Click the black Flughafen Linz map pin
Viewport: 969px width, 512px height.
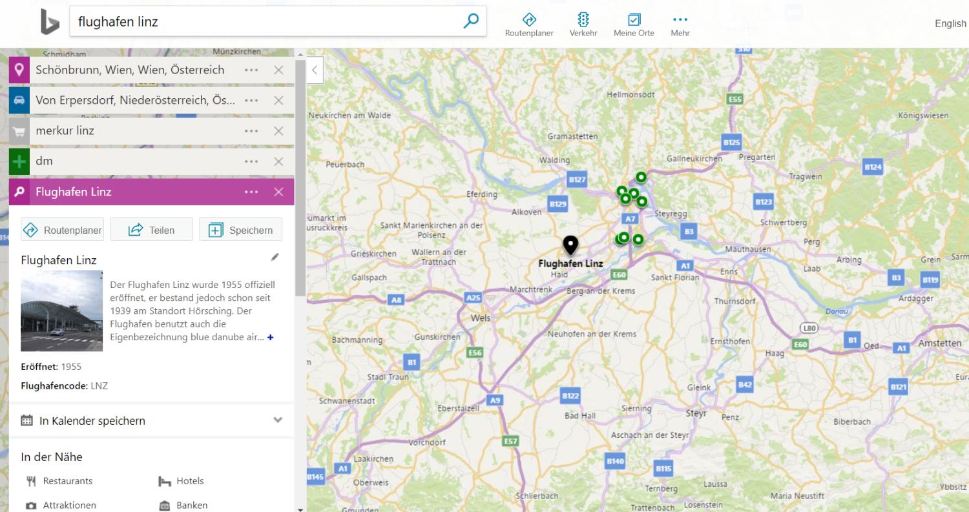click(570, 245)
